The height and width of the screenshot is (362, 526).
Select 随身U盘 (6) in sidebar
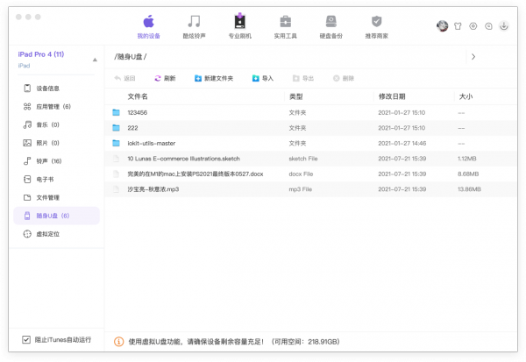coord(56,216)
